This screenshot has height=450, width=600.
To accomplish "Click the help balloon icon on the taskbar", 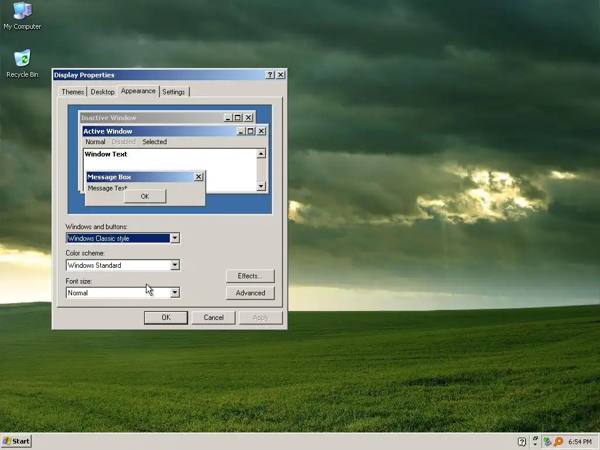I will tap(521, 442).
